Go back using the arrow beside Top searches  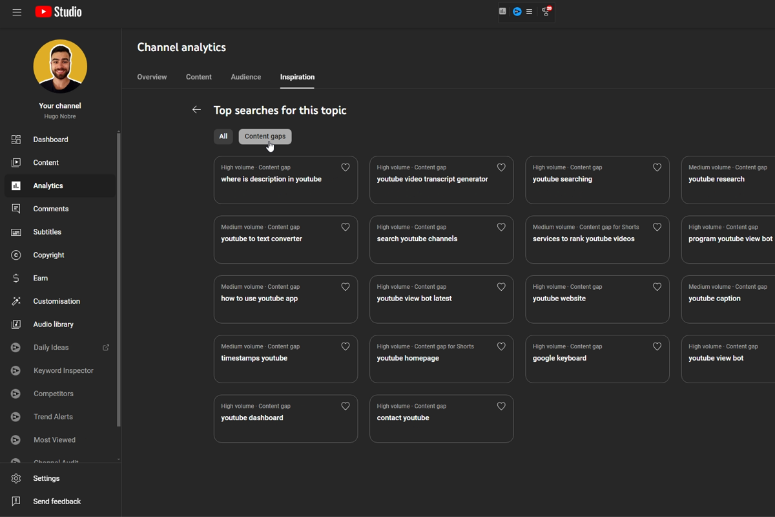[196, 110]
